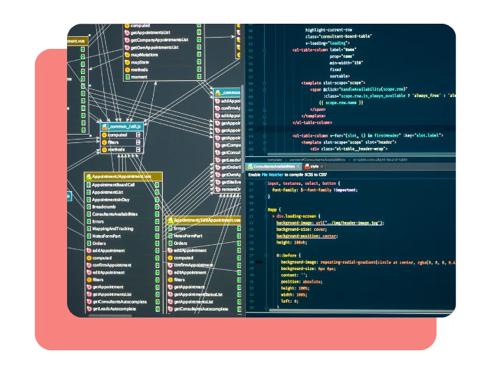Click the style tab's file icon

point(307,166)
